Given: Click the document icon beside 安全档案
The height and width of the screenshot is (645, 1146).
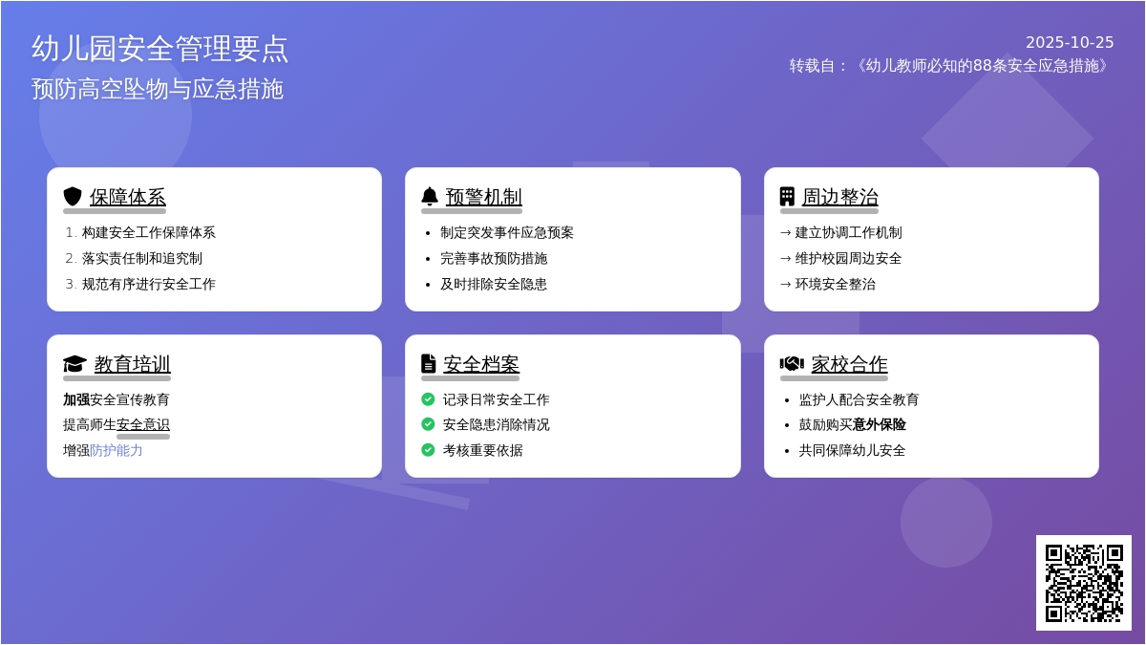Looking at the screenshot, I should pyautogui.click(x=429, y=364).
